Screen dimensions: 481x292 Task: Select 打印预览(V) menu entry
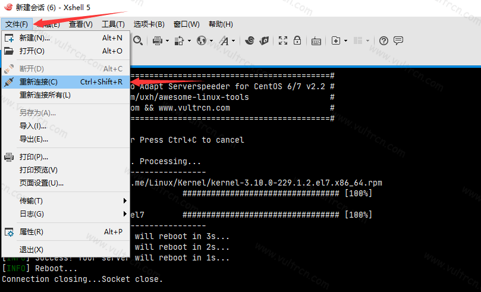pos(66,170)
